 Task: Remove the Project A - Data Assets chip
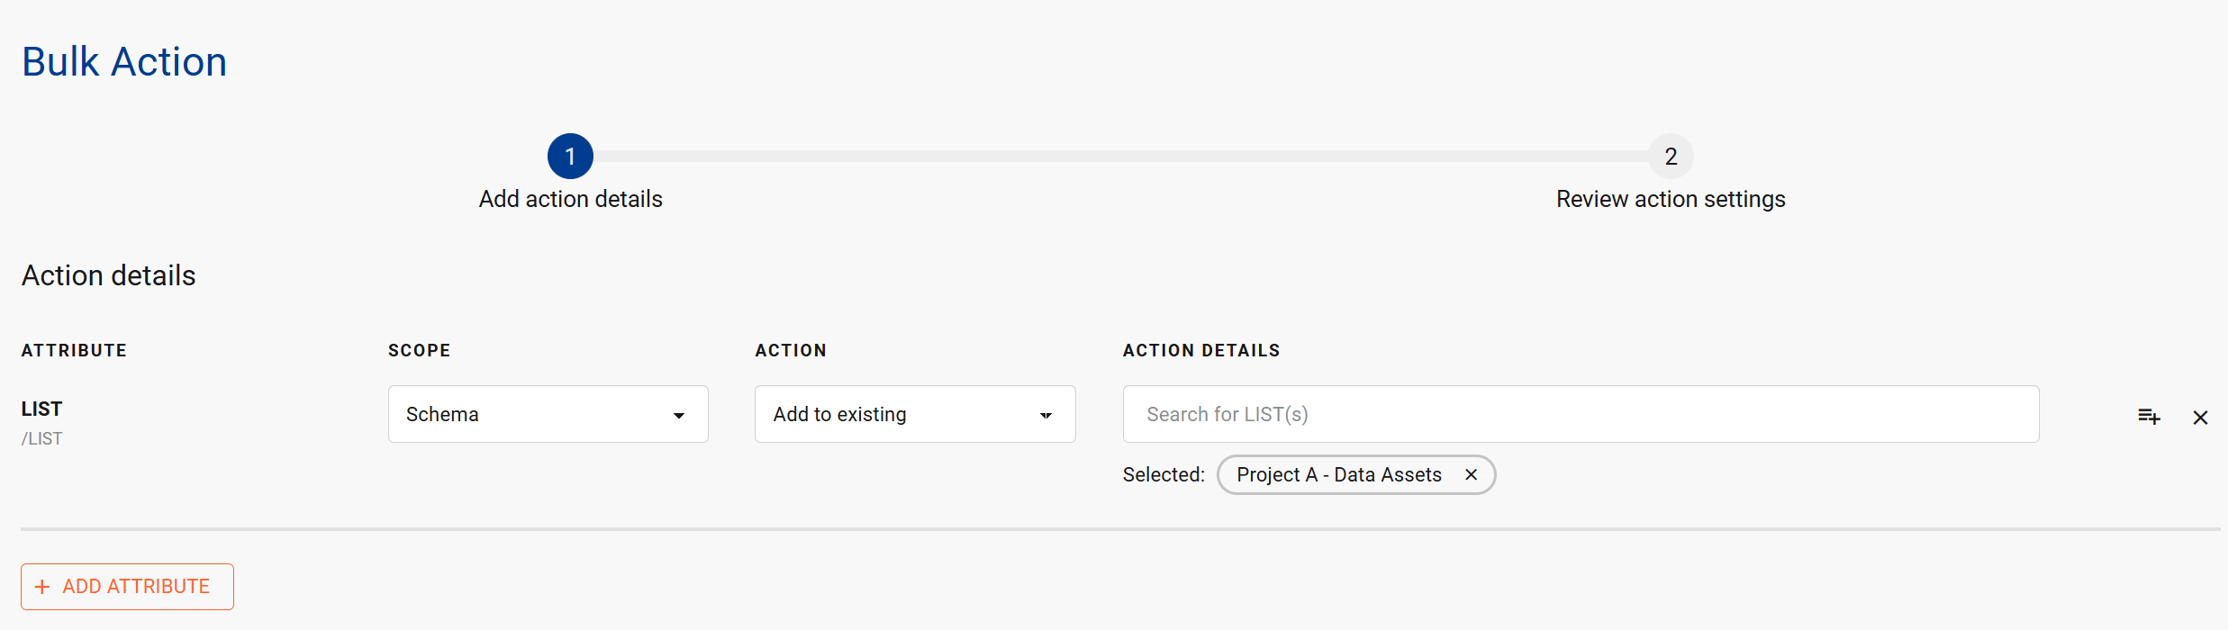pyautogui.click(x=1471, y=474)
